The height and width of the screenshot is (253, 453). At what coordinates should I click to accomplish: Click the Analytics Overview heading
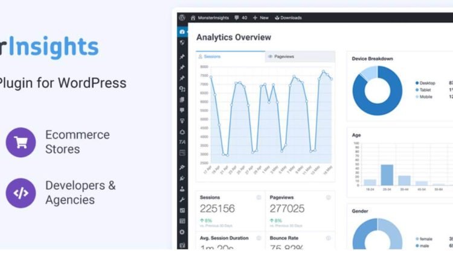pyautogui.click(x=233, y=37)
